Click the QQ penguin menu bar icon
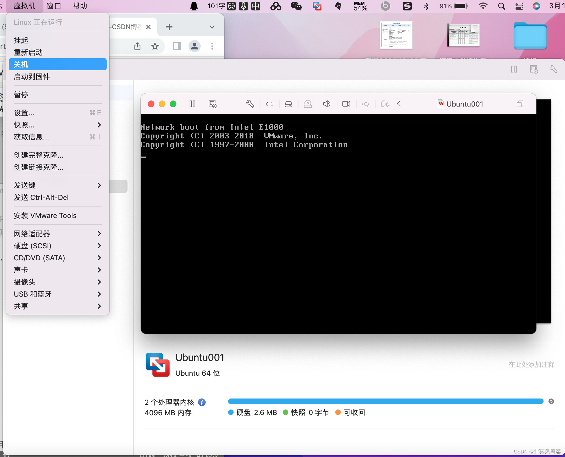565x457 pixels. point(194,6)
